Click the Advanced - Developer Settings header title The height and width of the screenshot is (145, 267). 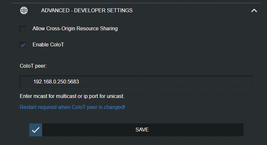[87, 10]
